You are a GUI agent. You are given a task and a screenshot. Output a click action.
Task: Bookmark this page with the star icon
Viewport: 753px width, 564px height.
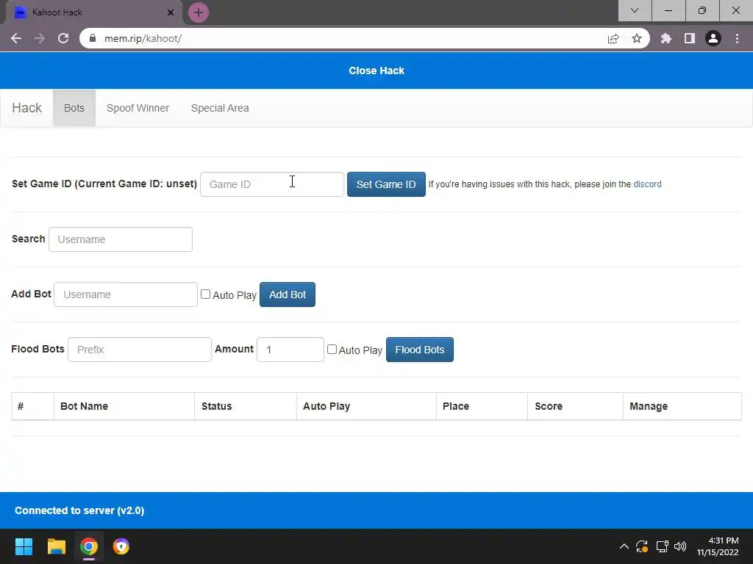(637, 38)
